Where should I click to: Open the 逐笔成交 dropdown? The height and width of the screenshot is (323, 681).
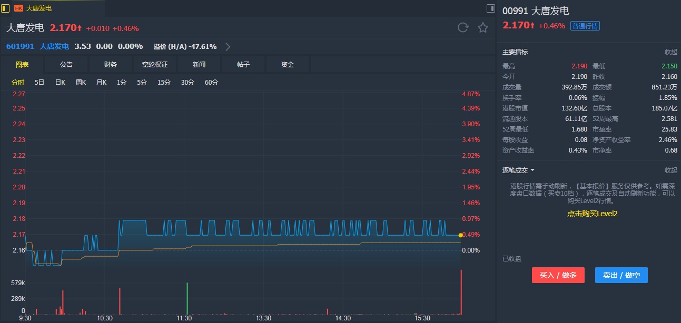pos(519,170)
